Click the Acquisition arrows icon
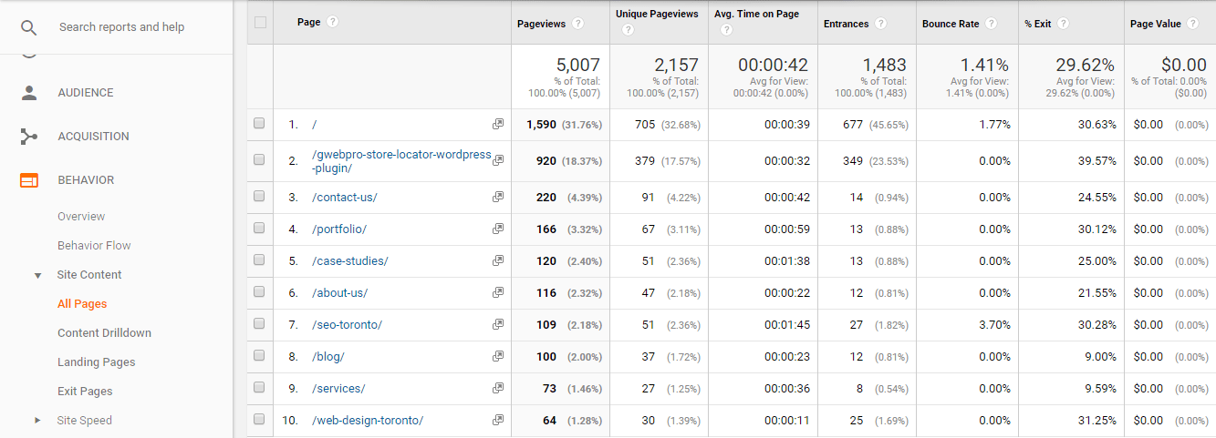Viewport: 1216px width, 438px height. 29,137
